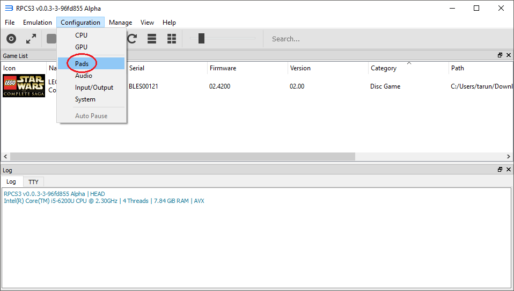Select the LEGO Star Wars game thumbnail
The image size is (514, 291).
tap(24, 85)
